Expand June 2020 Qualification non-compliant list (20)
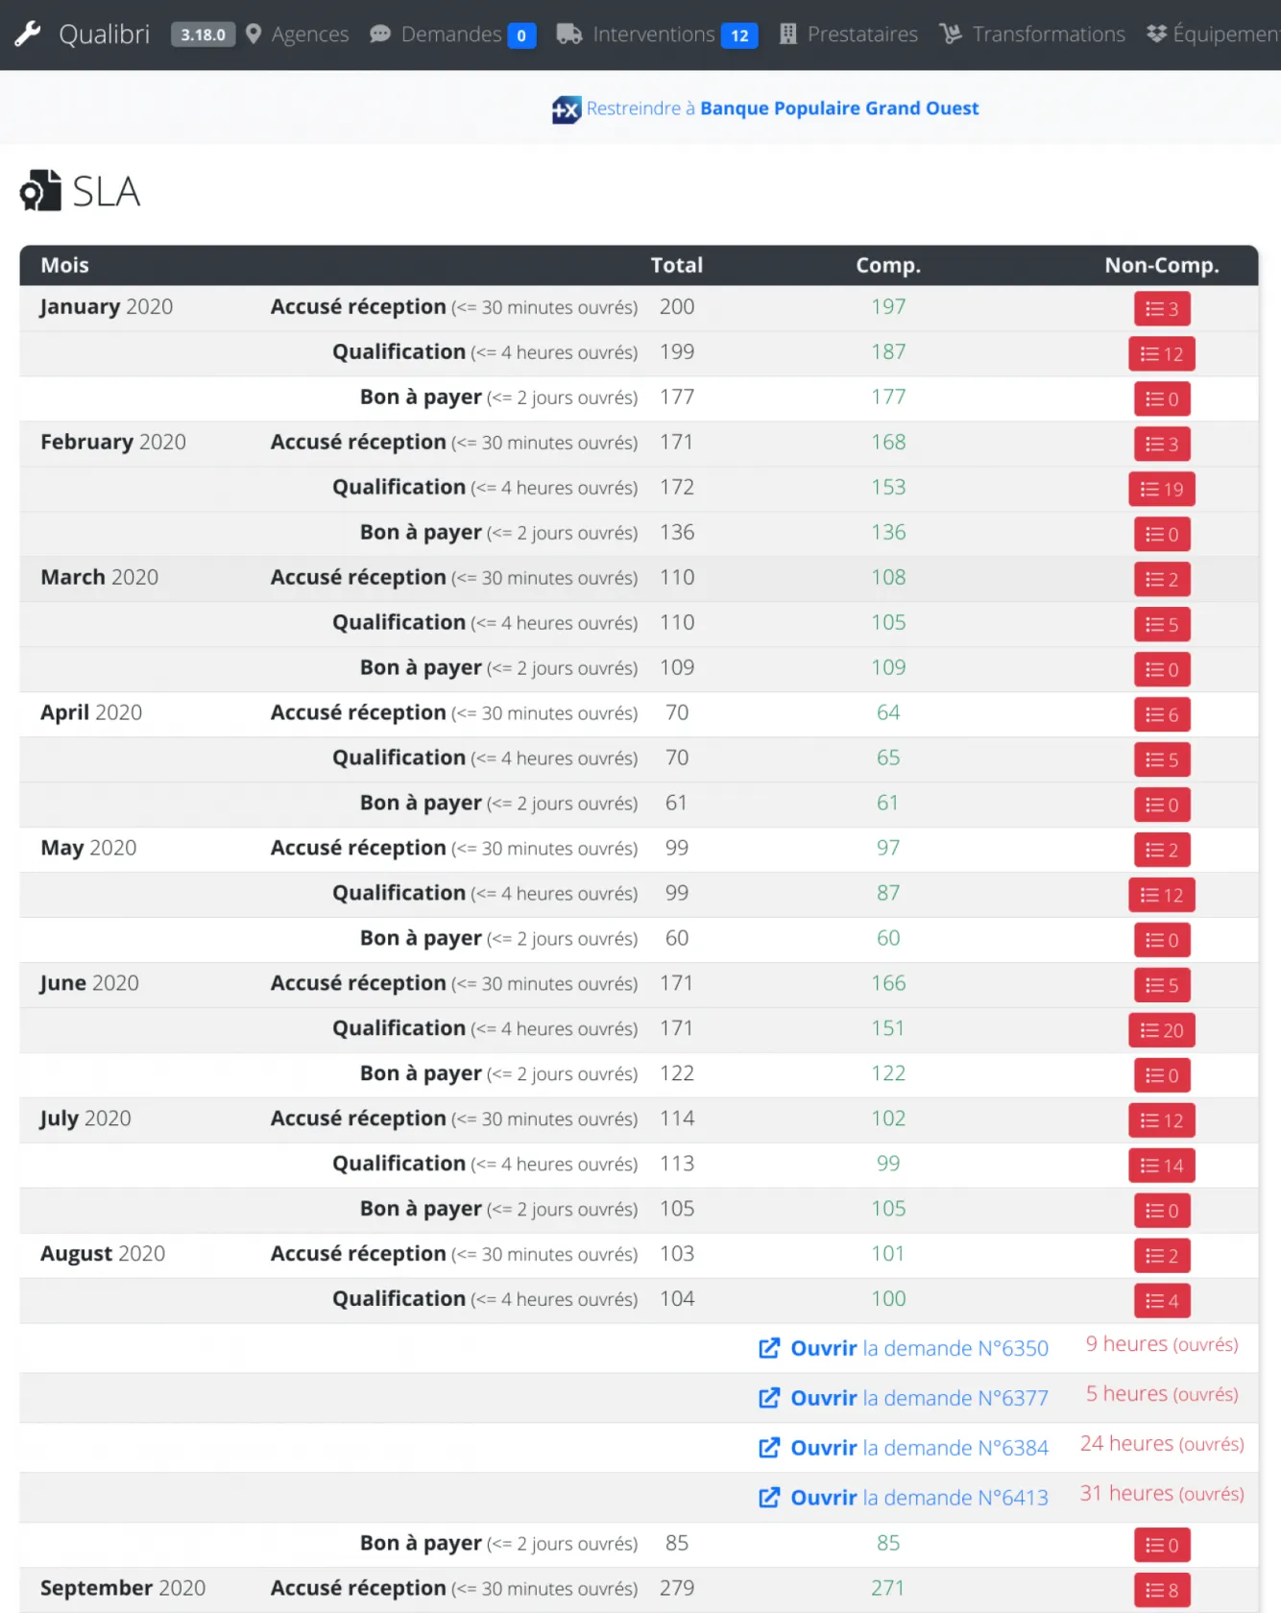1281x1613 pixels. [x=1161, y=1030]
